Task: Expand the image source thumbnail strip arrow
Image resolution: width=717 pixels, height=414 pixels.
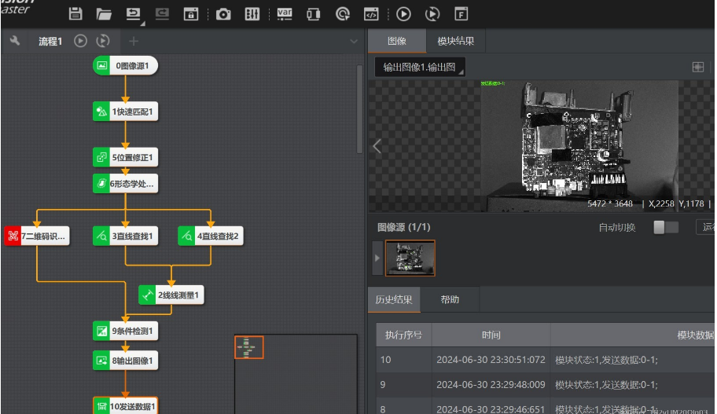Action: point(377,258)
